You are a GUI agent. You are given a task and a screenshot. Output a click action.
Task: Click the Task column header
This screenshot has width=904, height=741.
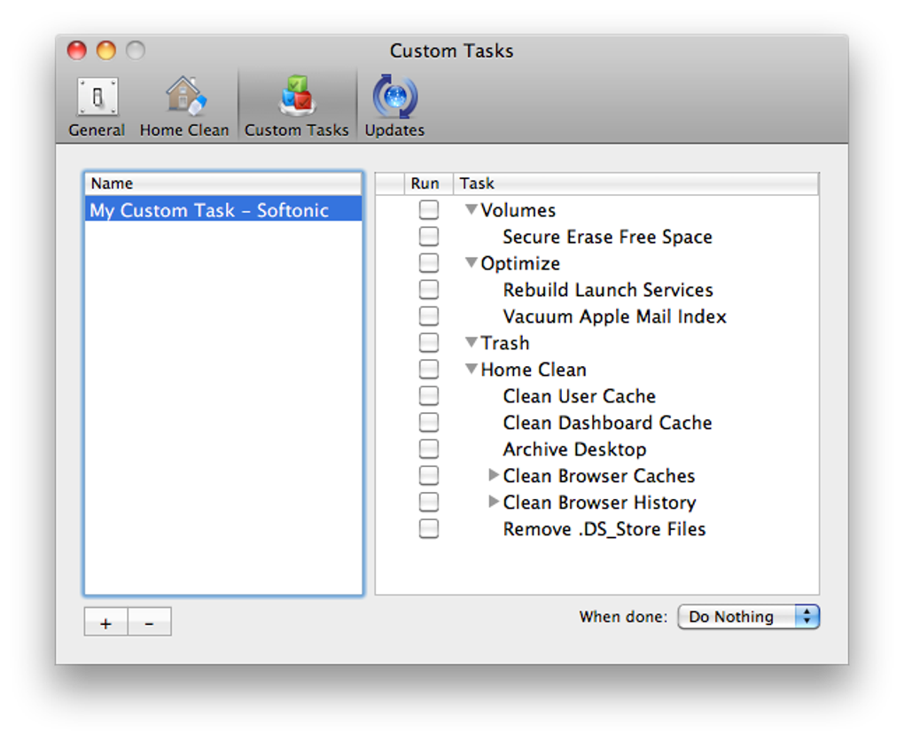point(636,183)
